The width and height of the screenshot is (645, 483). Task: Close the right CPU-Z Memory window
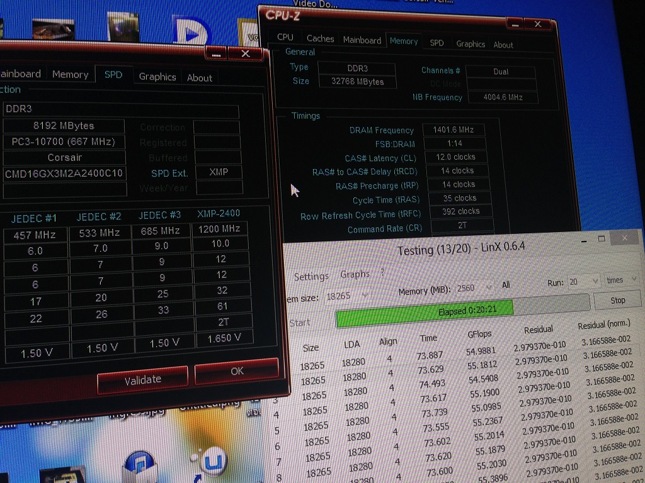pyautogui.click(x=538, y=25)
